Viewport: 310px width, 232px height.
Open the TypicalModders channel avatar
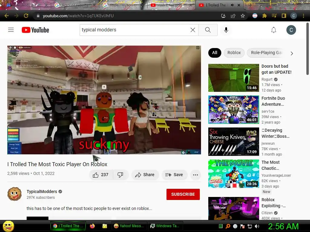coord(15,194)
